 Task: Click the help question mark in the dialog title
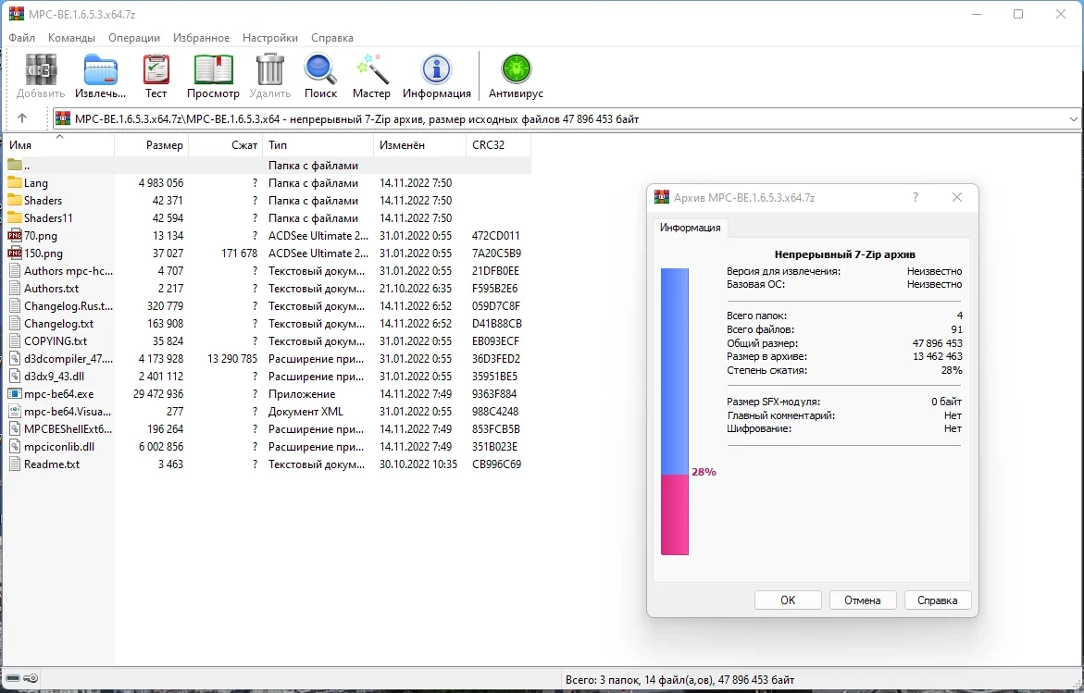916,197
